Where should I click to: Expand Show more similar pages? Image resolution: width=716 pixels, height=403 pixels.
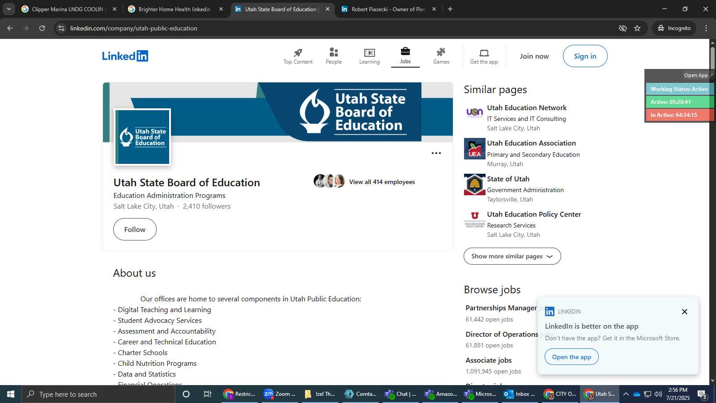tap(512, 256)
